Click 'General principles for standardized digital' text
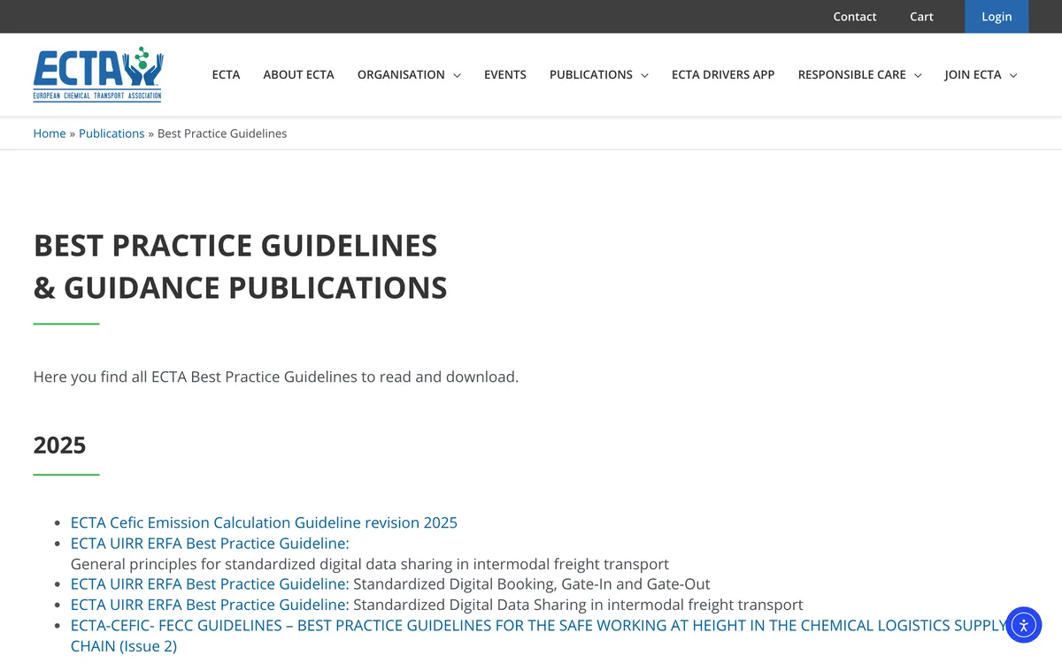The width and height of the screenshot is (1062, 663). (369, 564)
